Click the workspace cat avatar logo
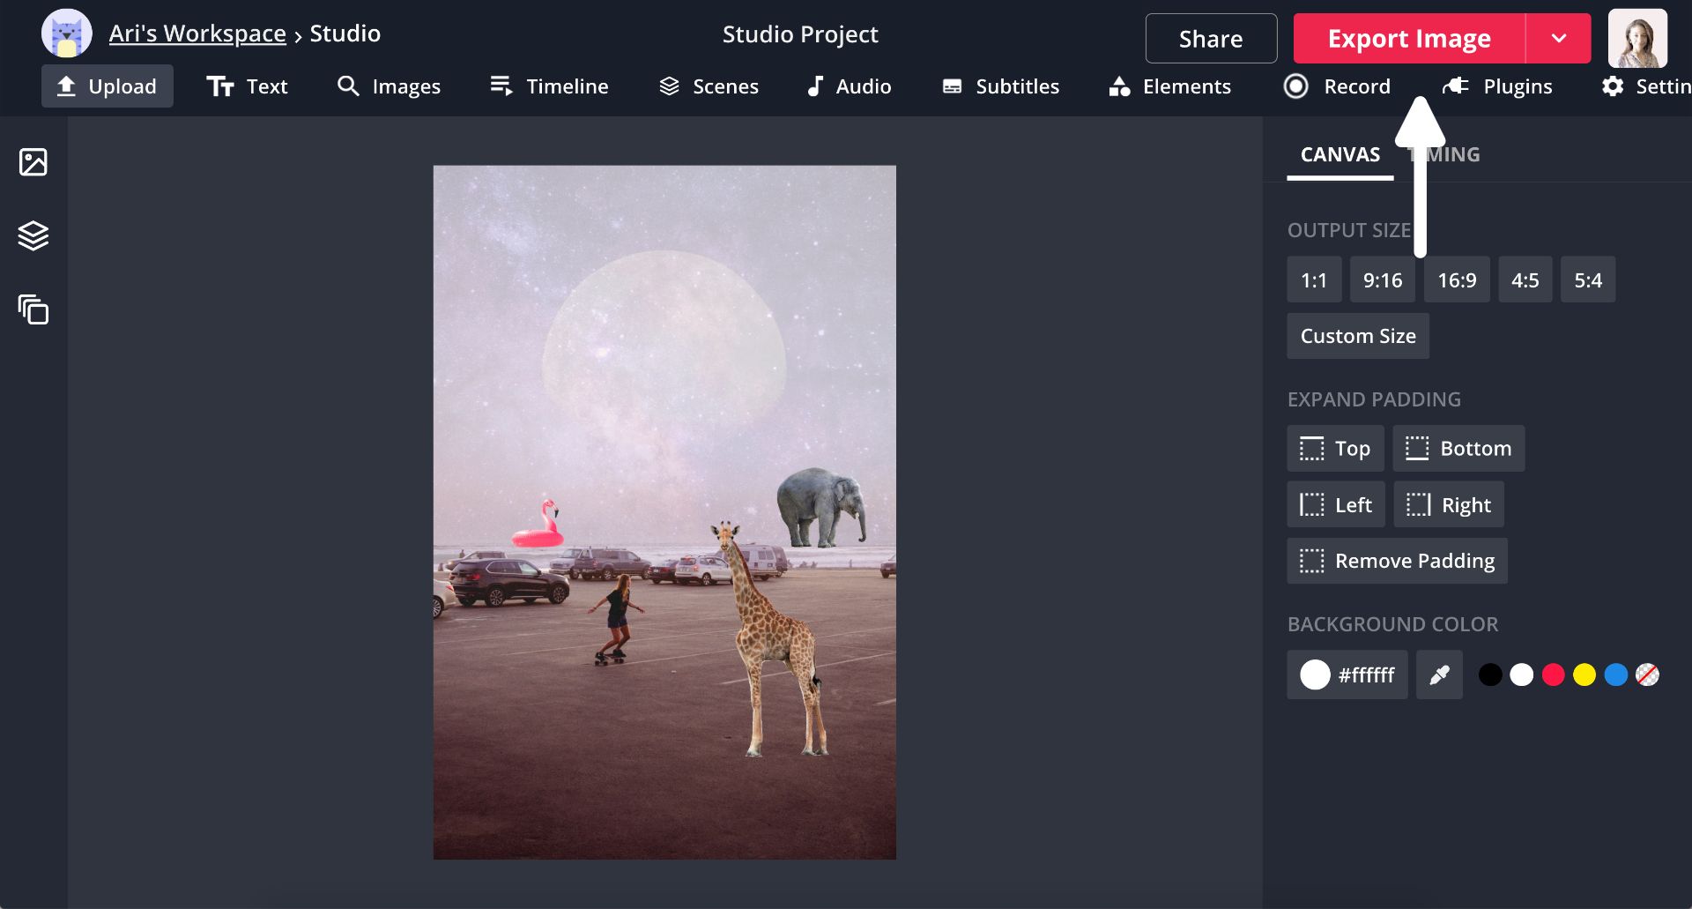Screen dimensions: 1692x909 click(67, 34)
